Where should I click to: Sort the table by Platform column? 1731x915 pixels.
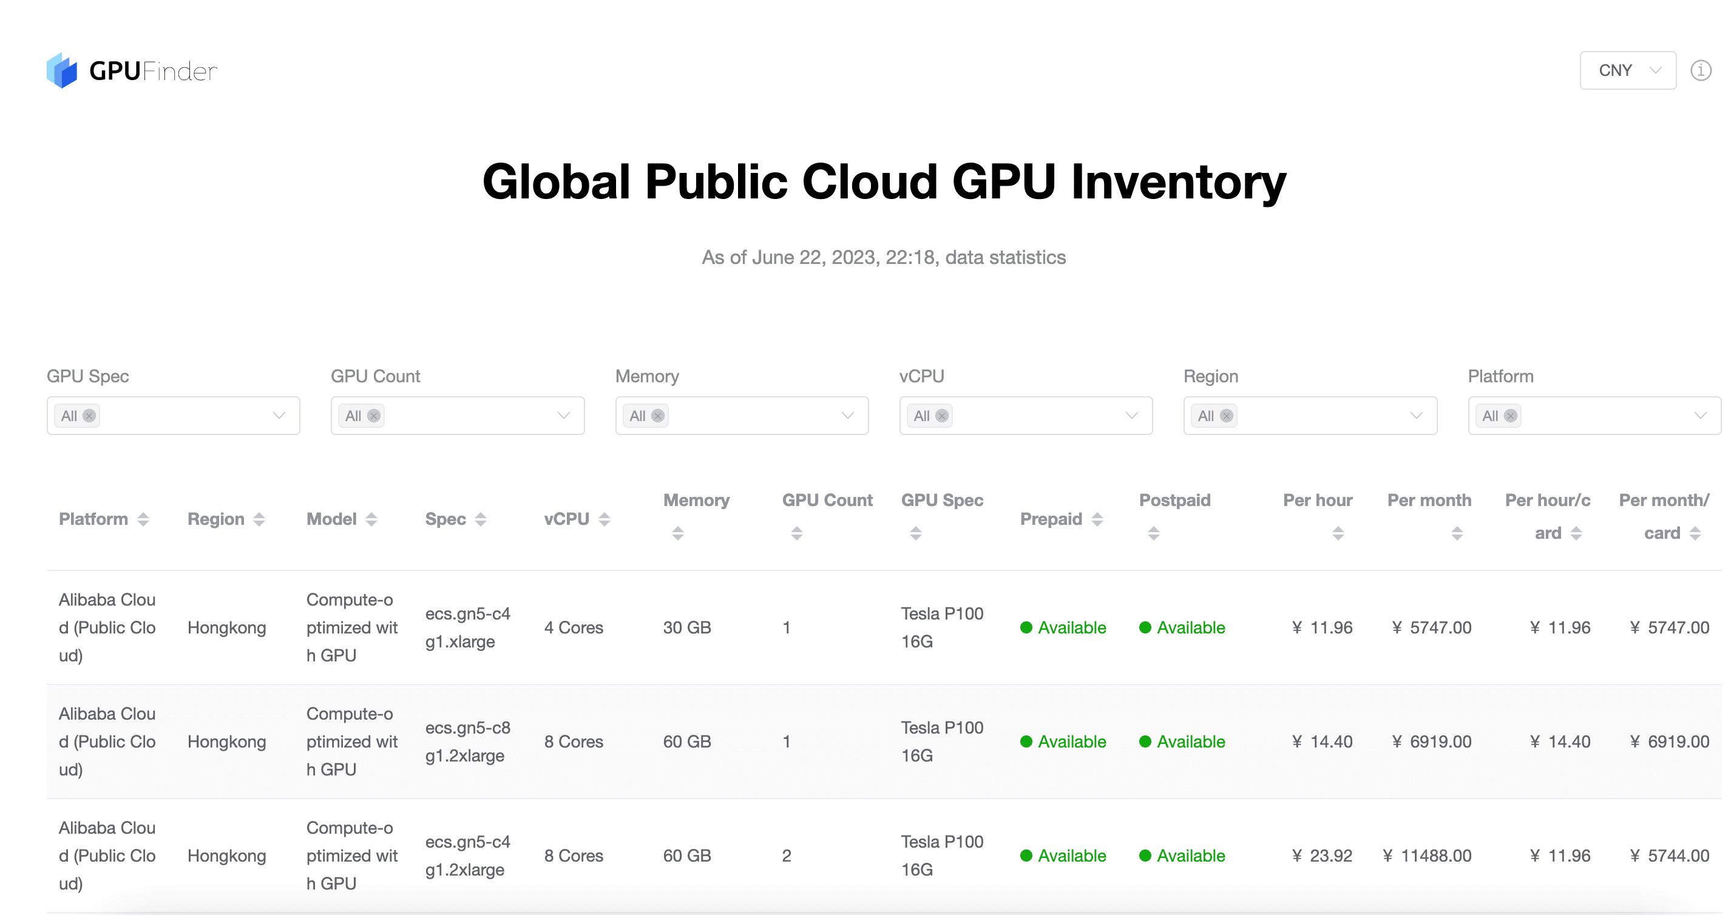click(143, 519)
